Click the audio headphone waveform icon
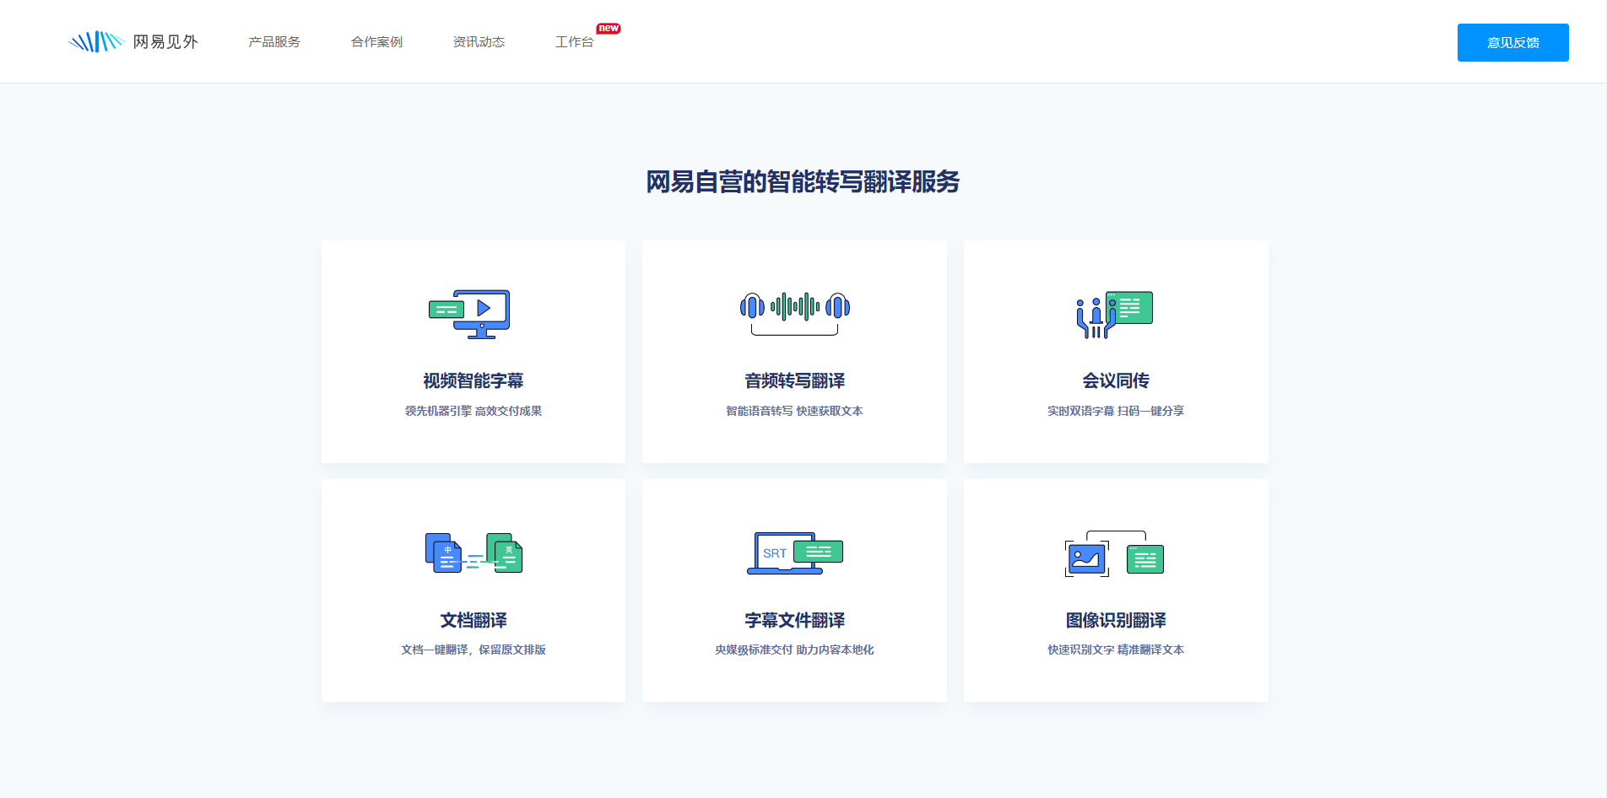This screenshot has height=798, width=1607. pyautogui.click(x=794, y=312)
